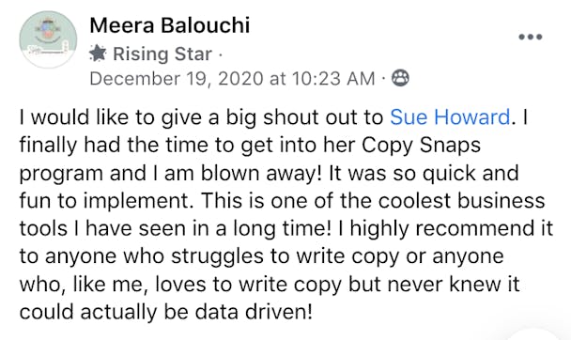Open the tagged Sue Howard profile link
The image size is (571, 340).
[x=450, y=117]
